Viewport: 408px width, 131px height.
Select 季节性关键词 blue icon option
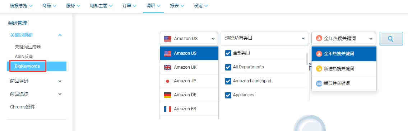[x=344, y=83]
